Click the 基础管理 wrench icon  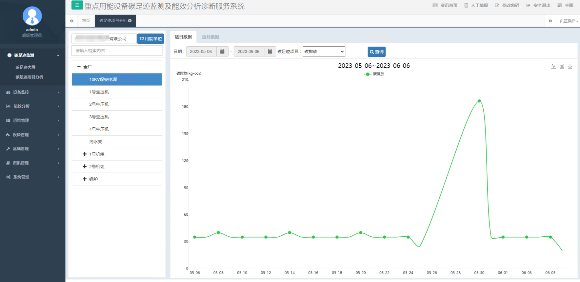pyautogui.click(x=8, y=149)
